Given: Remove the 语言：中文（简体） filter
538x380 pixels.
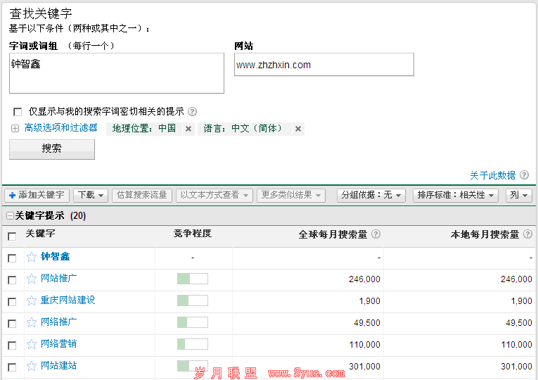Looking at the screenshot, I should 298,129.
